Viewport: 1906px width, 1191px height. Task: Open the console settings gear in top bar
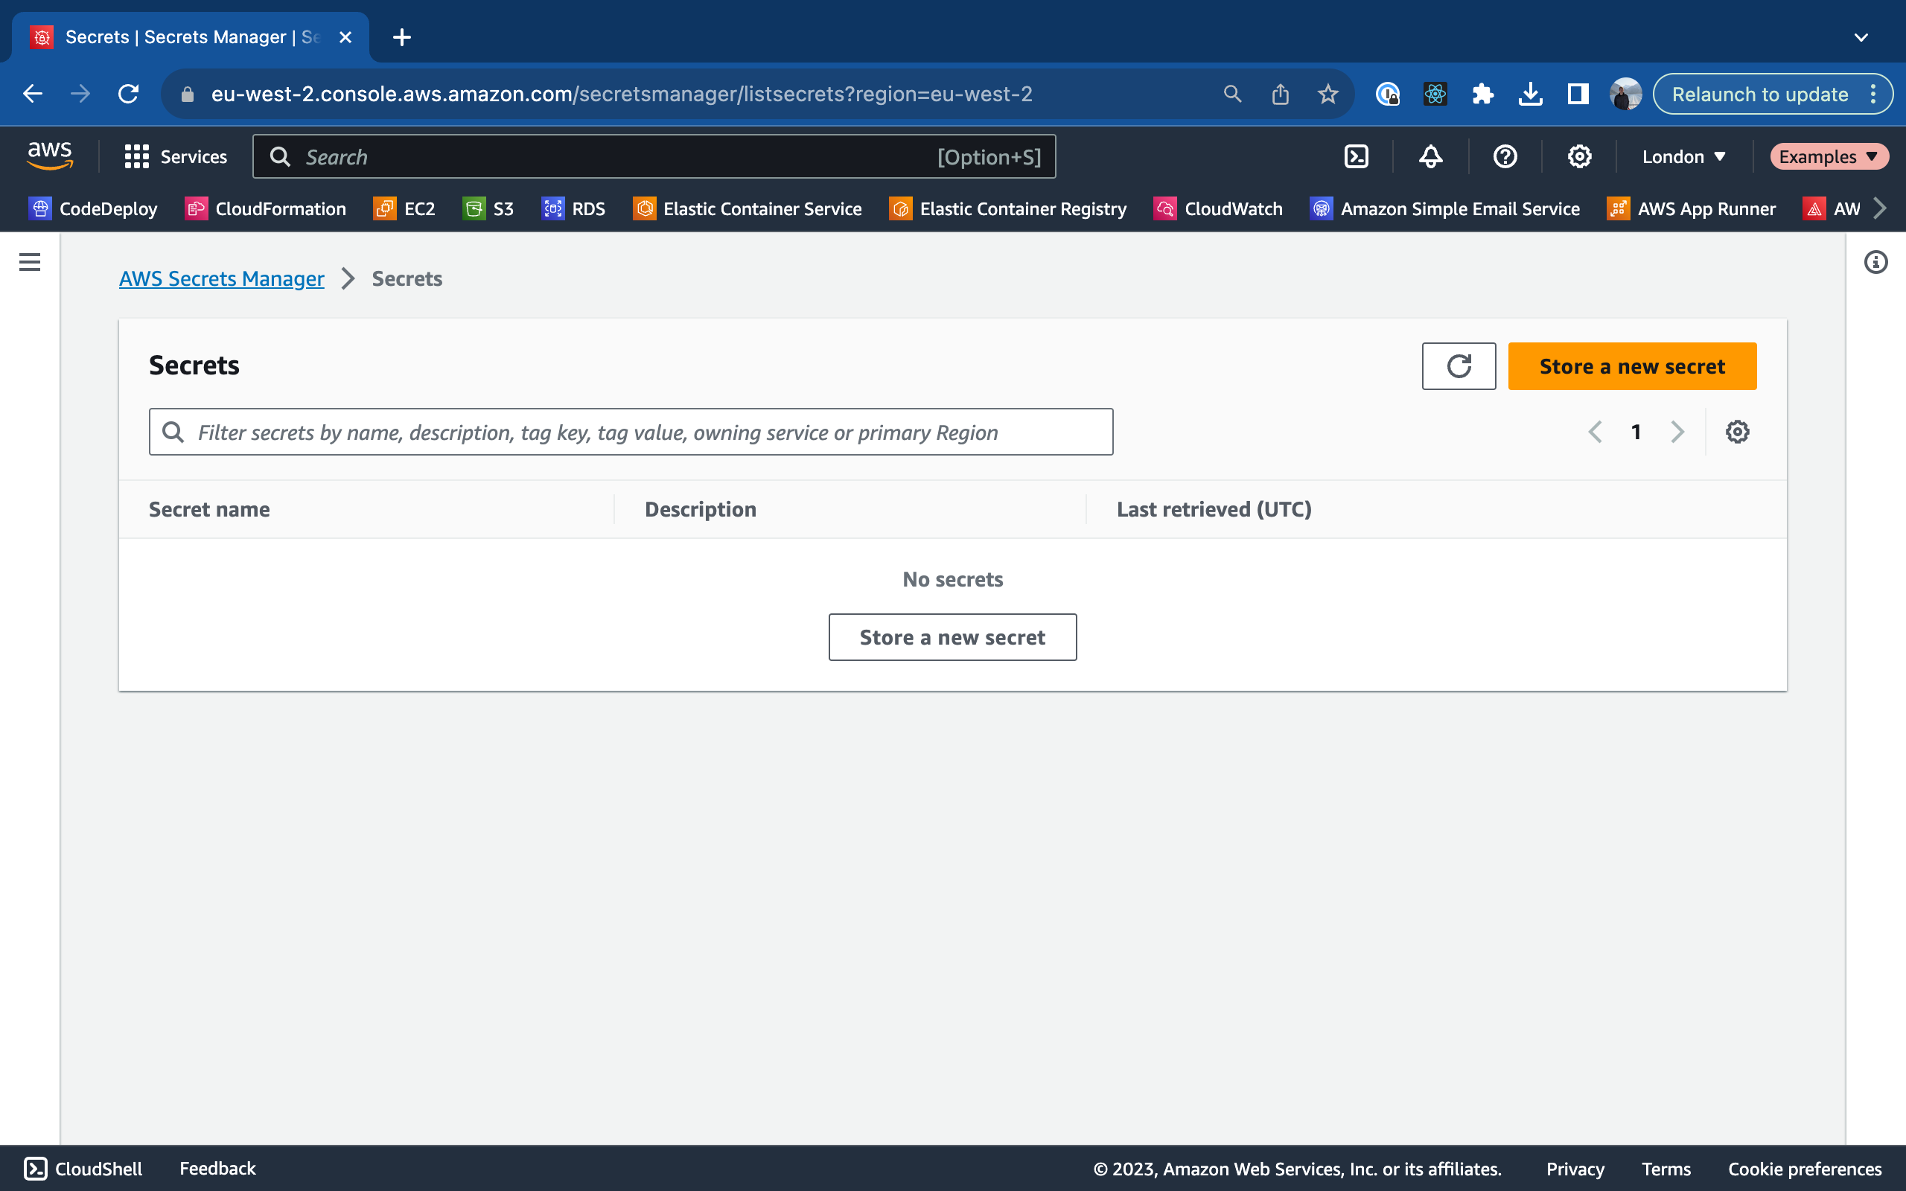pyautogui.click(x=1579, y=157)
